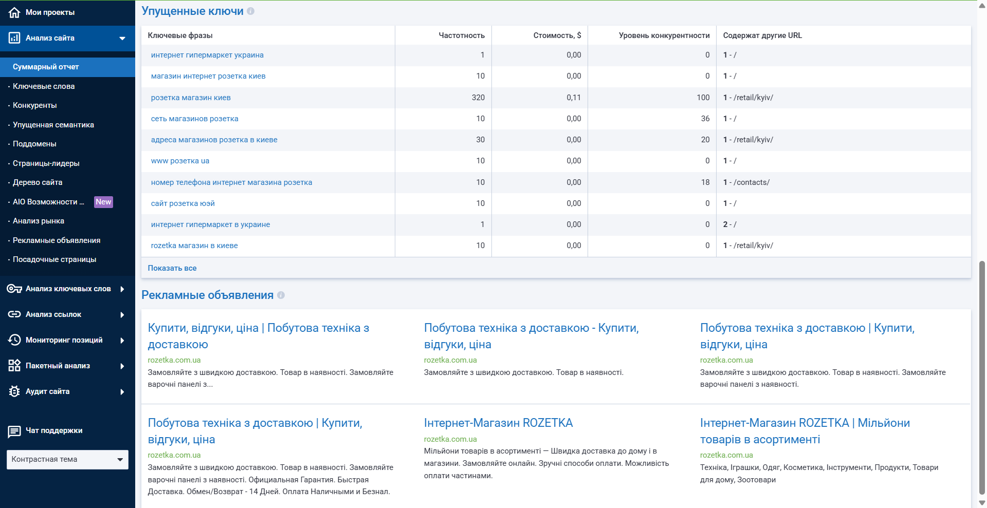The image size is (987, 508).
Task: Click the Пакетный анализ grid icon
Action: coord(14,366)
